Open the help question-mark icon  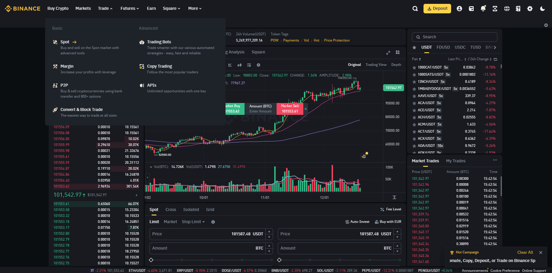[518, 9]
